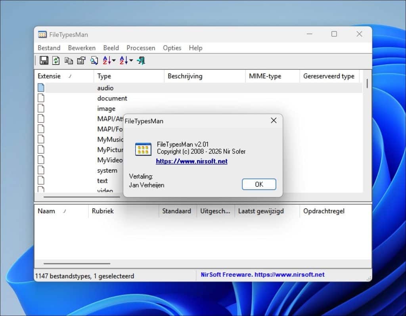Click the Refresh toolbar icon with green arrows
Image resolution: width=406 pixels, height=316 pixels.
56,61
